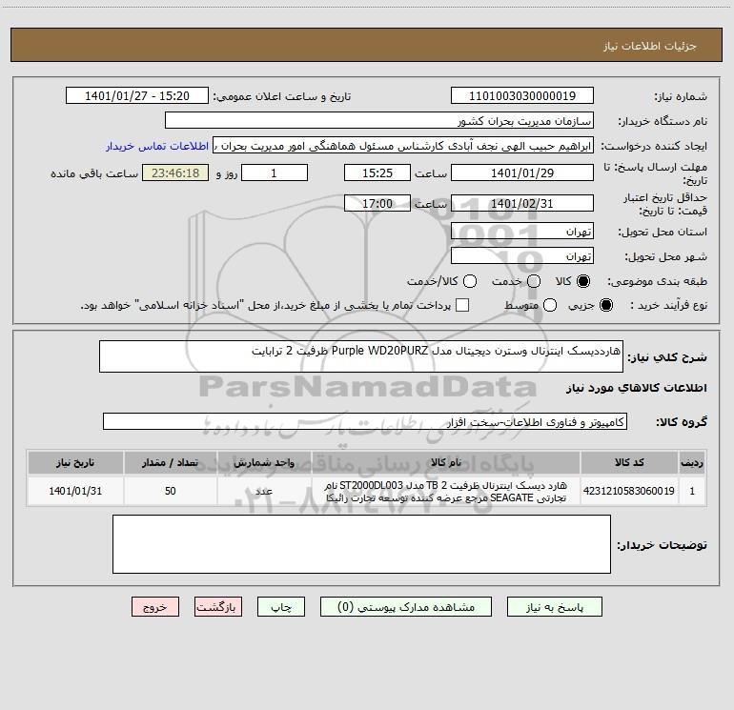
Task: Click the ردیف column header
Action: point(692,462)
